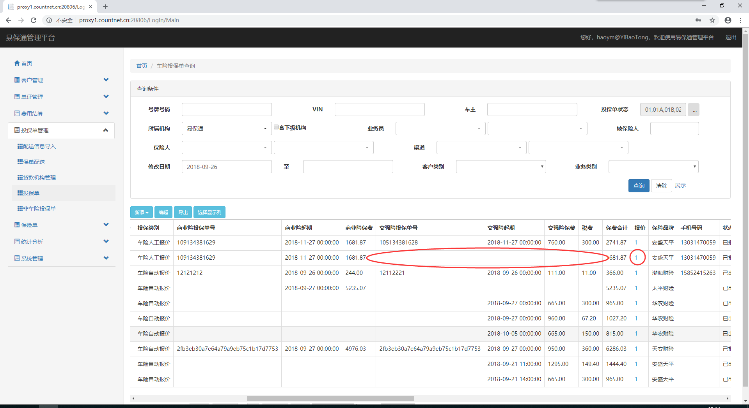Open the Chrome three-dot menu

click(x=740, y=20)
